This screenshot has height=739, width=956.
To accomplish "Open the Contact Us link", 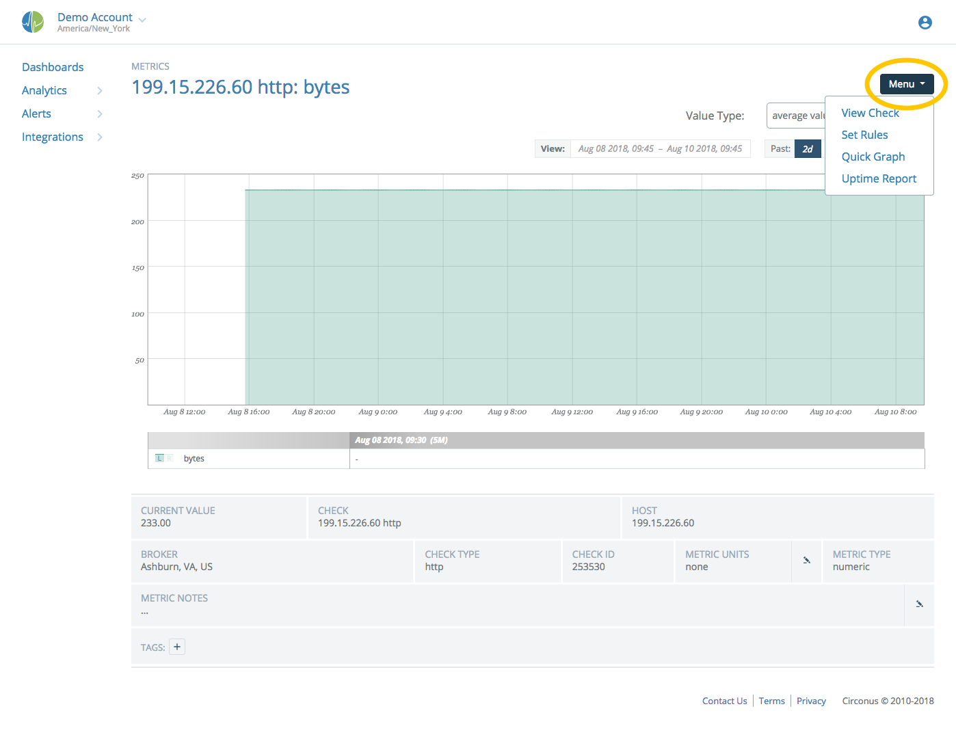I will 724,700.
